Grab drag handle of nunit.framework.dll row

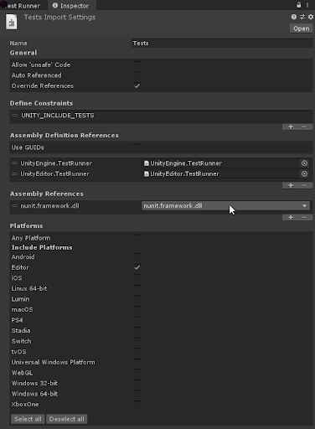[x=14, y=206]
